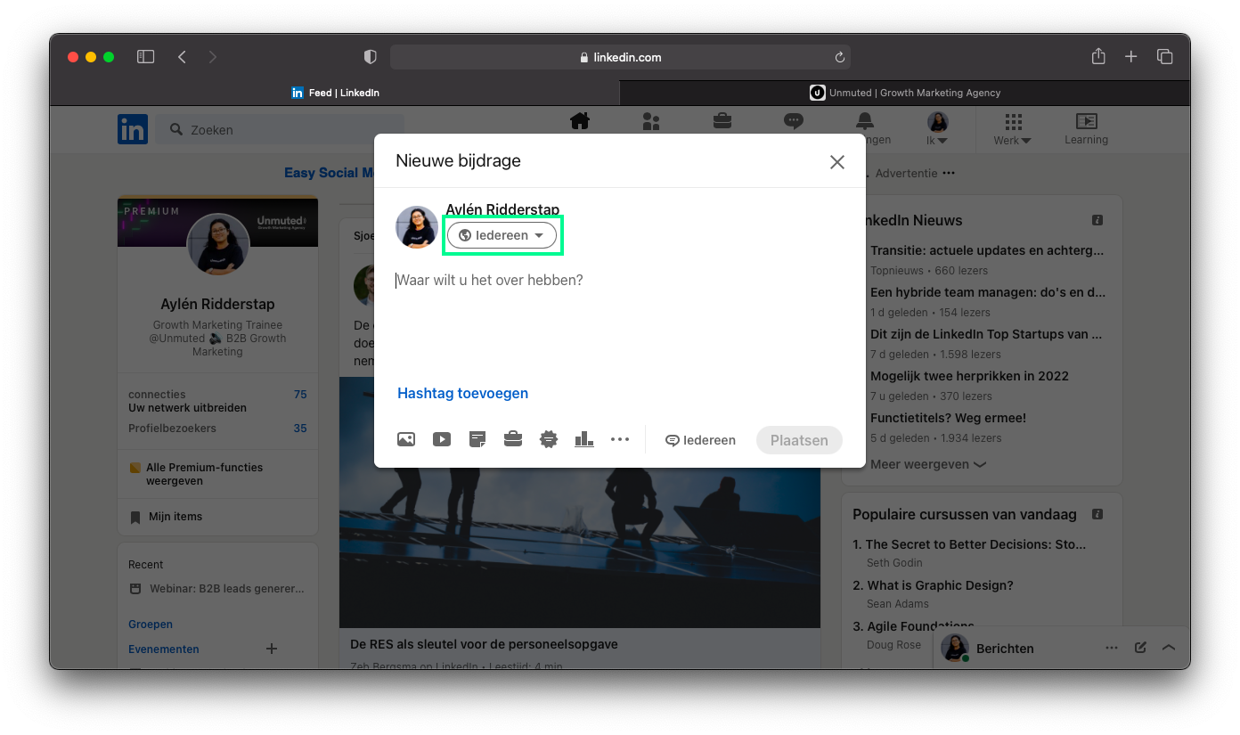
Task: Open recent Webinar: B2B leads item
Action: tap(217, 589)
